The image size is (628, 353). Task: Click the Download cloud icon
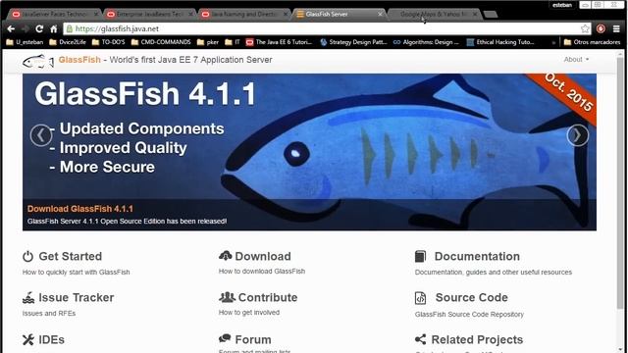(225, 256)
